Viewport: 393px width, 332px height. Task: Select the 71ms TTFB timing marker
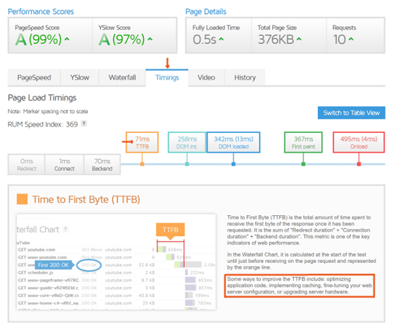pyautogui.click(x=142, y=143)
